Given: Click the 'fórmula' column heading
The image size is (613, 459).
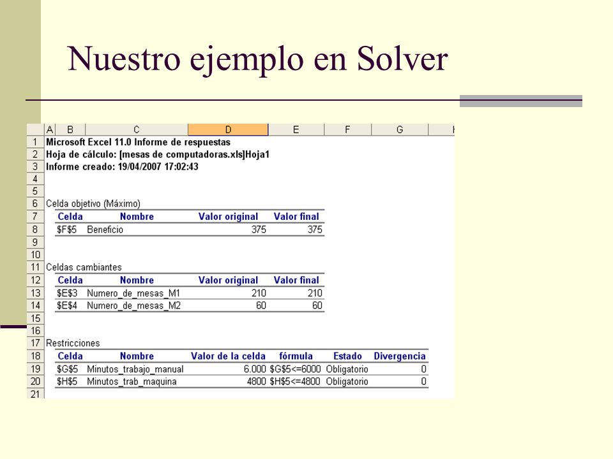Looking at the screenshot, I should [296, 356].
